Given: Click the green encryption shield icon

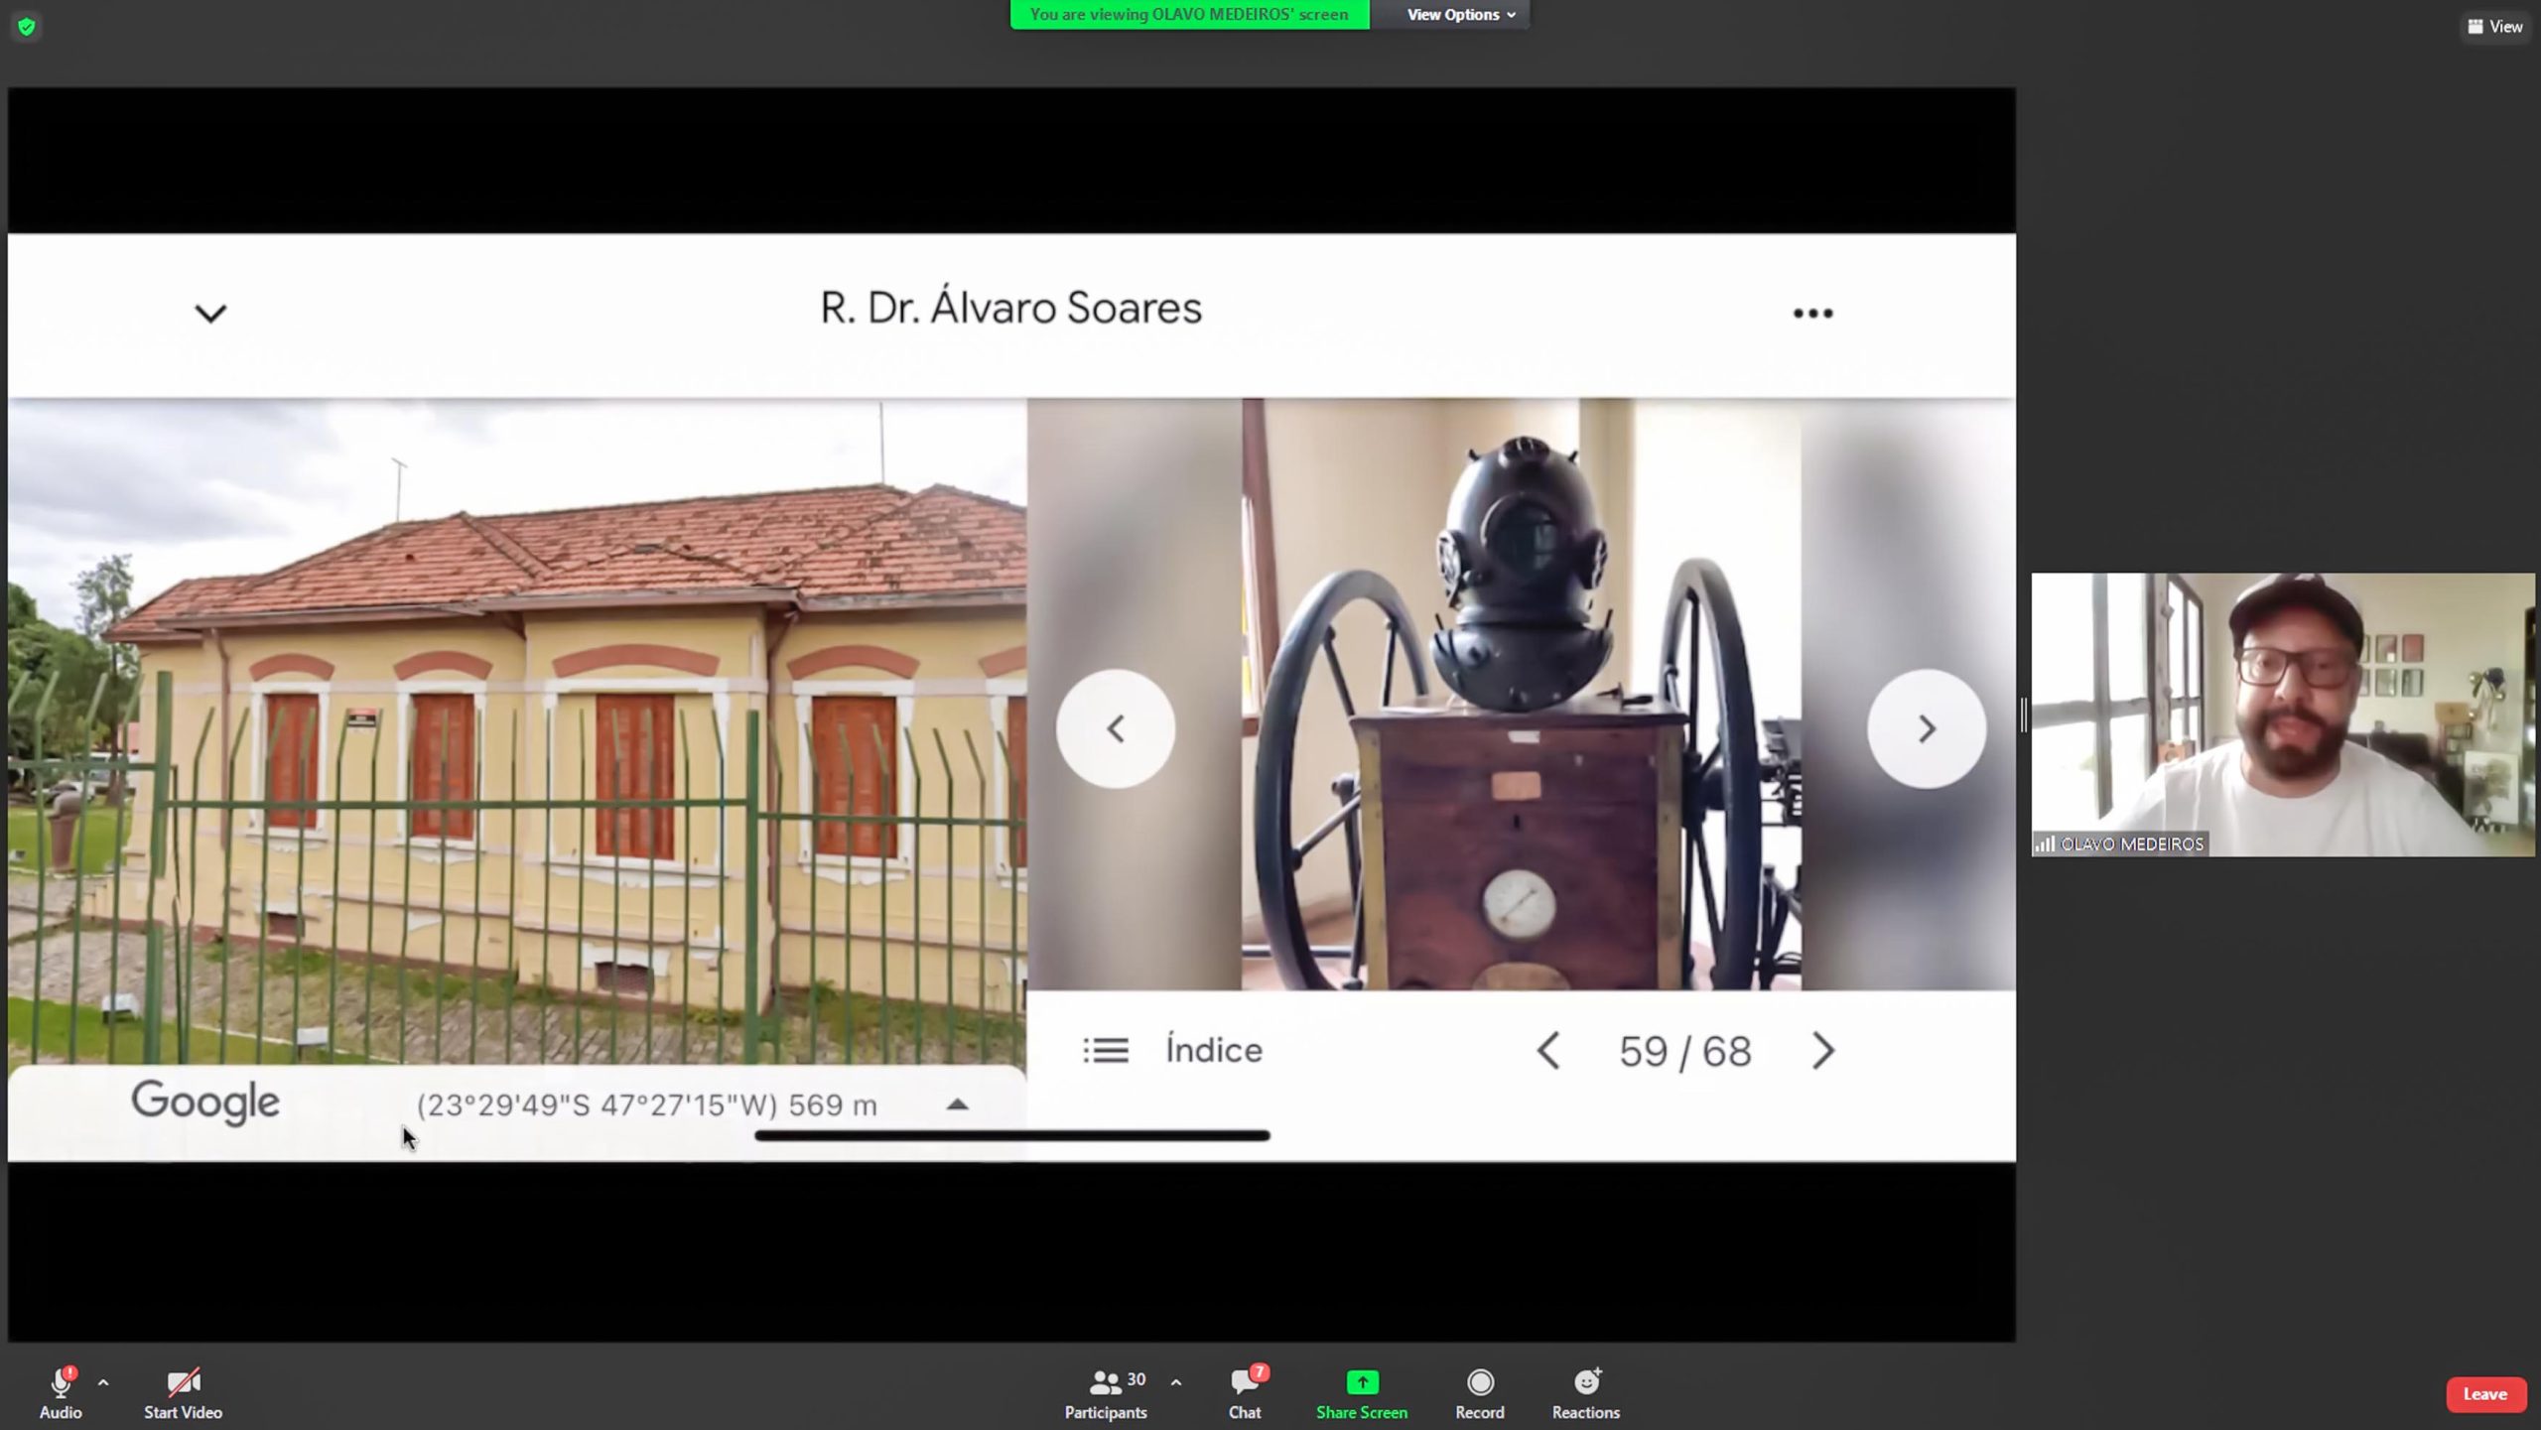Looking at the screenshot, I should click(27, 27).
